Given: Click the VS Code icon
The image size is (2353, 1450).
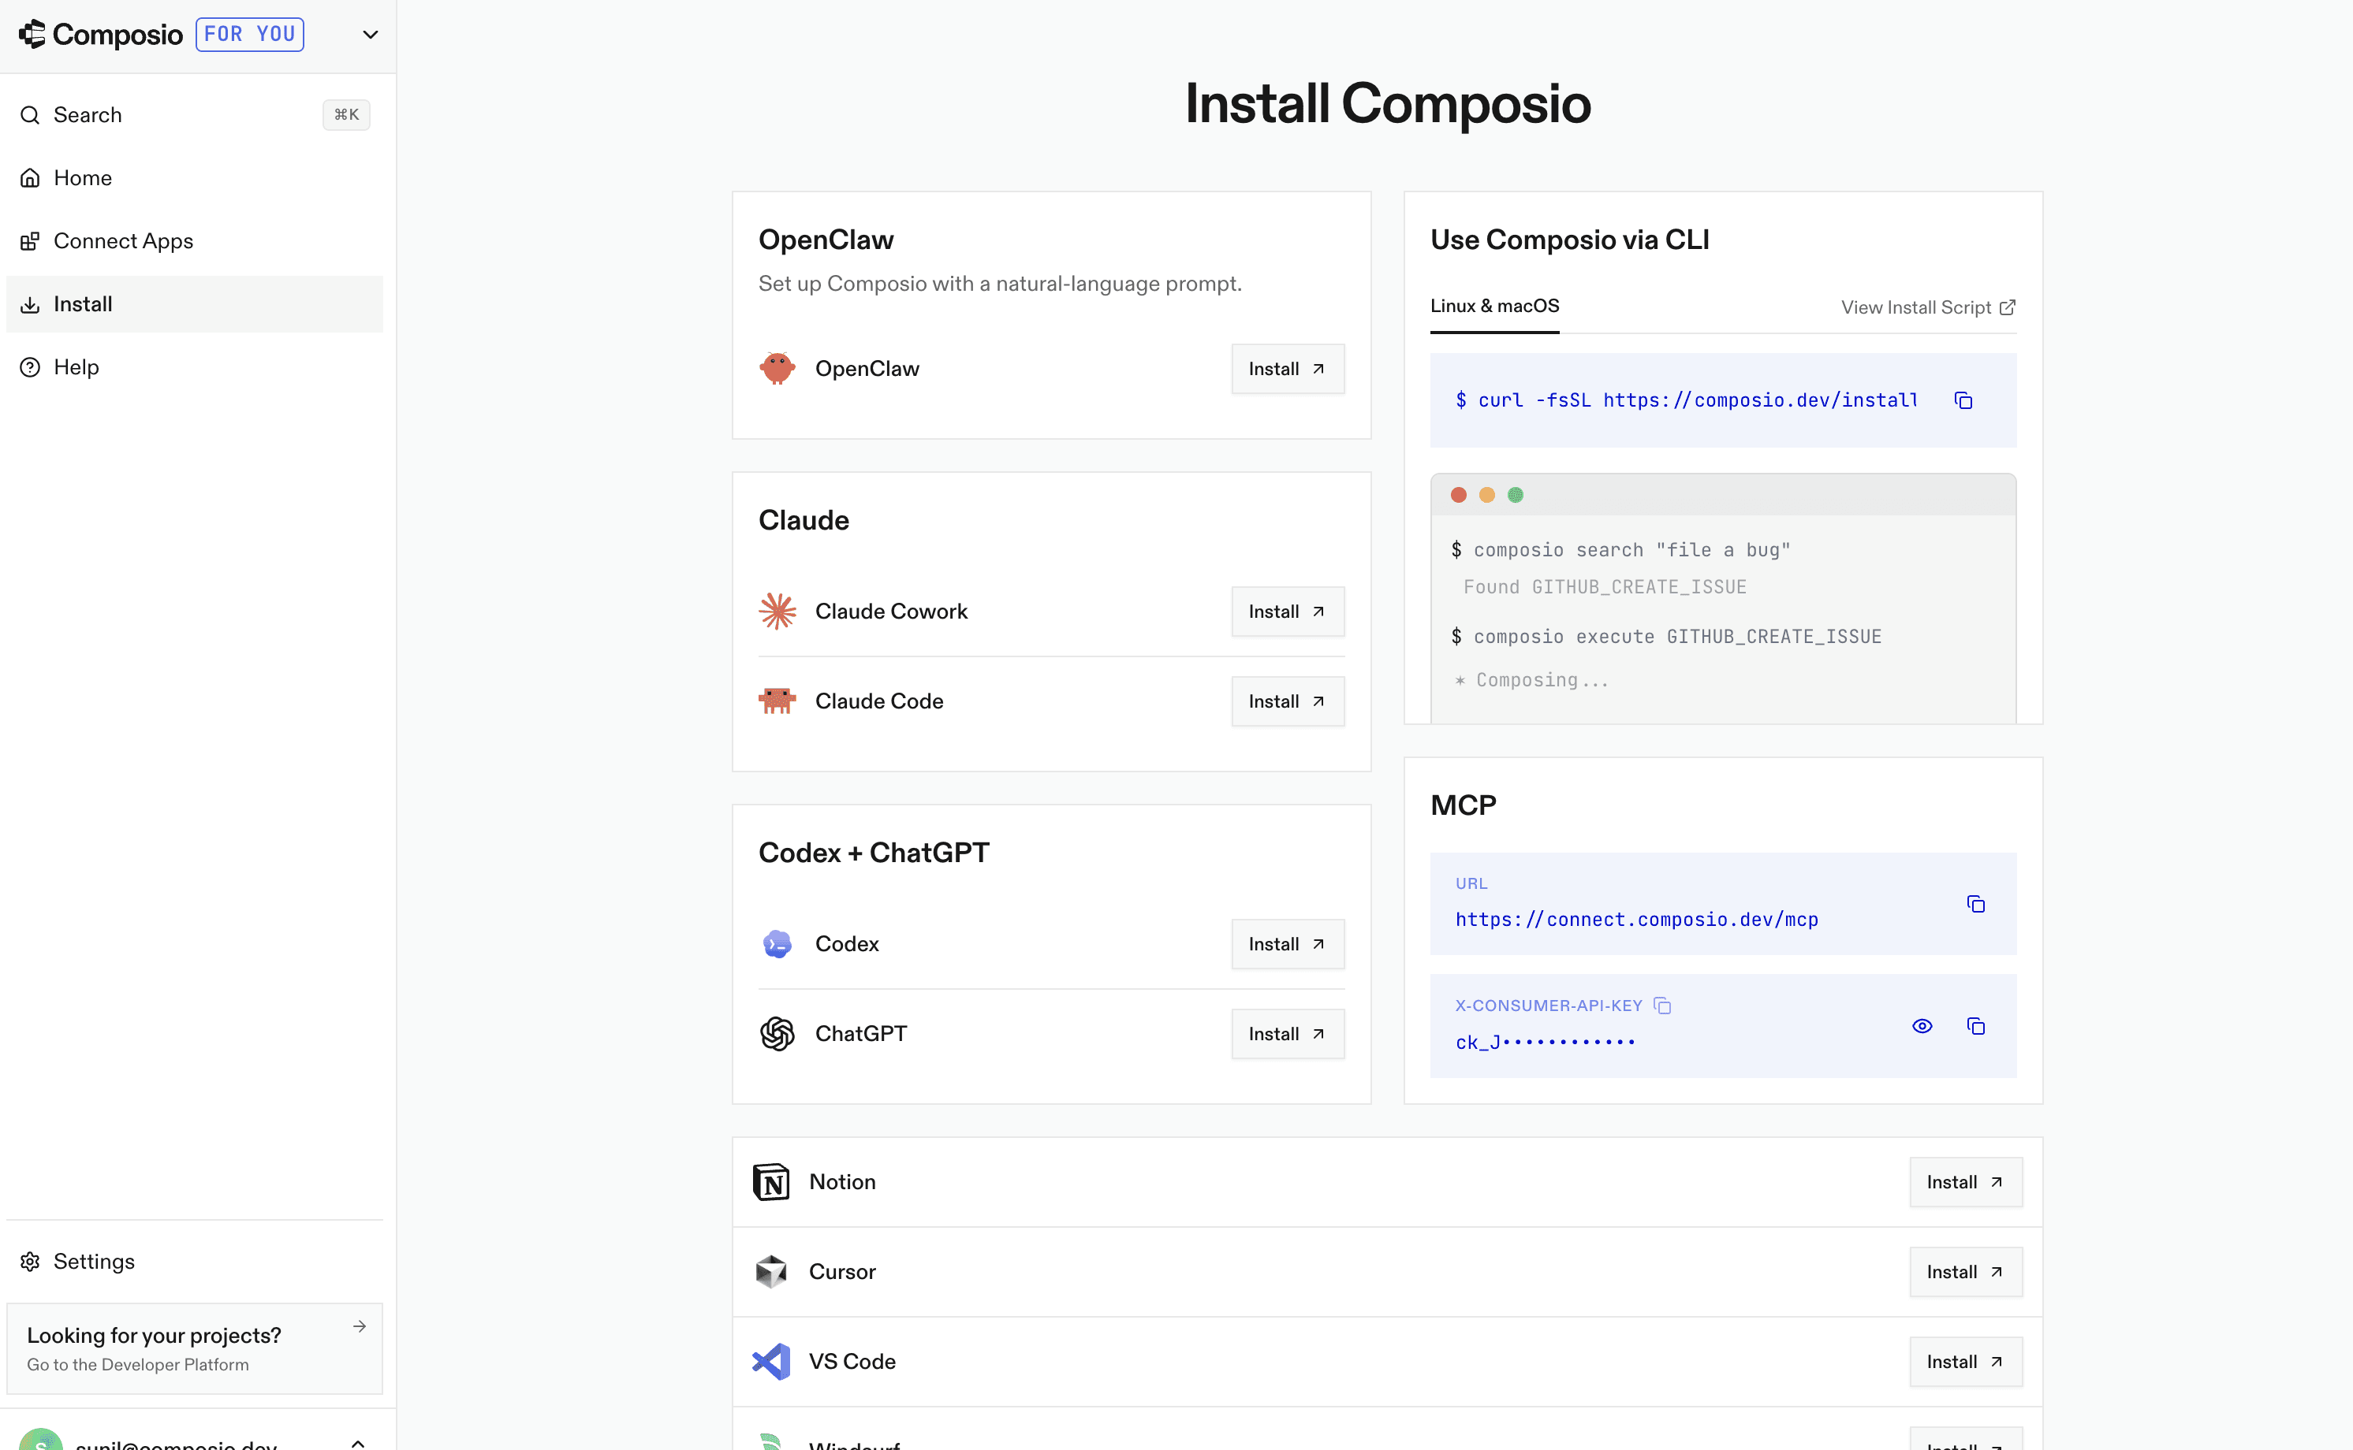Looking at the screenshot, I should 770,1362.
